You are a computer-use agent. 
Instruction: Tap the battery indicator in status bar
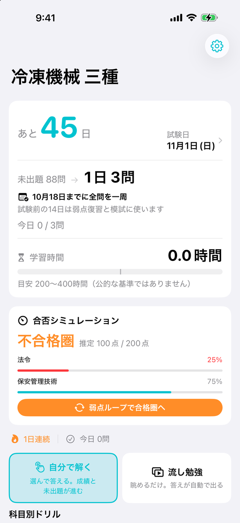point(210,18)
